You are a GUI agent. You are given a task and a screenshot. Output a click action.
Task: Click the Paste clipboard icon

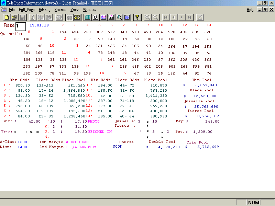(49, 18)
